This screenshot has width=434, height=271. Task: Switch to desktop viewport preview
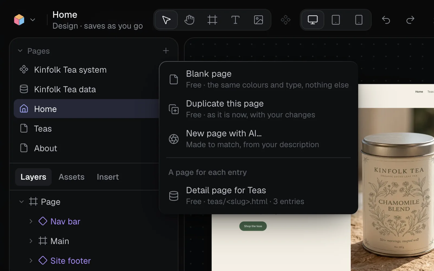313,20
